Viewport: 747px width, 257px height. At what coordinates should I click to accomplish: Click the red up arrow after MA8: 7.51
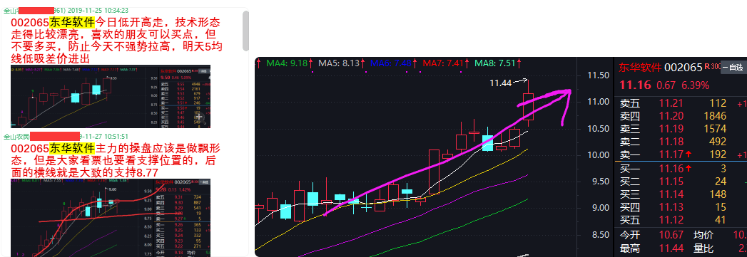tap(519, 63)
